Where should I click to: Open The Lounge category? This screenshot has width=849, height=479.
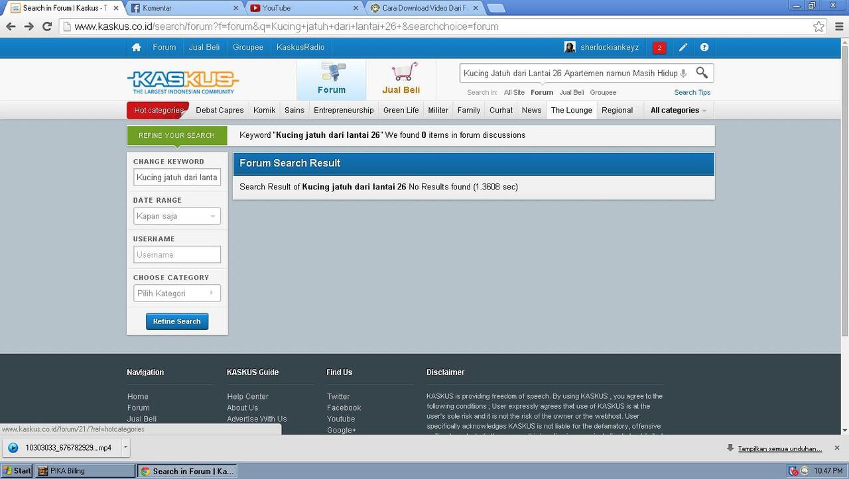click(x=571, y=110)
